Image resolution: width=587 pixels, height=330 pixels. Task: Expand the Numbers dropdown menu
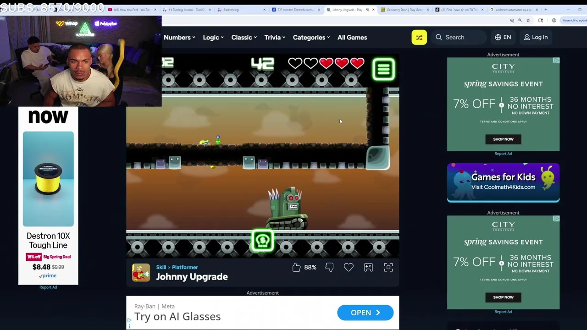click(x=179, y=37)
